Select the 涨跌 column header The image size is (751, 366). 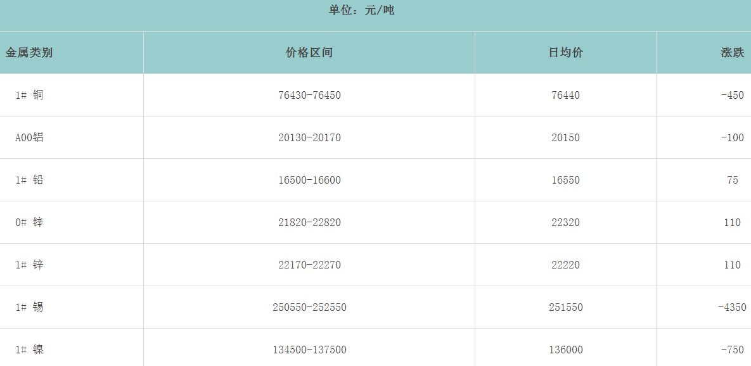(732, 53)
